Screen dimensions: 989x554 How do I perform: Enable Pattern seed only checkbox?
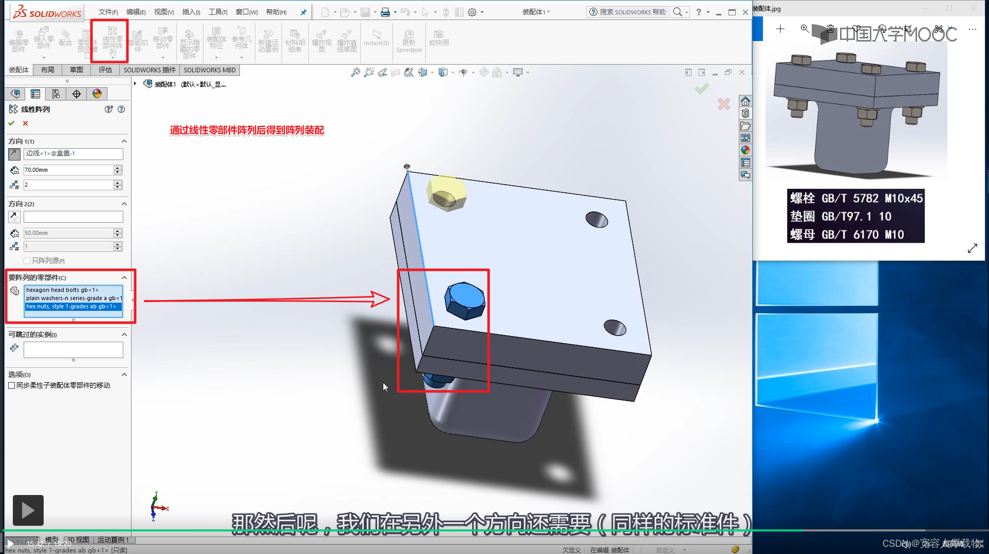coord(27,261)
